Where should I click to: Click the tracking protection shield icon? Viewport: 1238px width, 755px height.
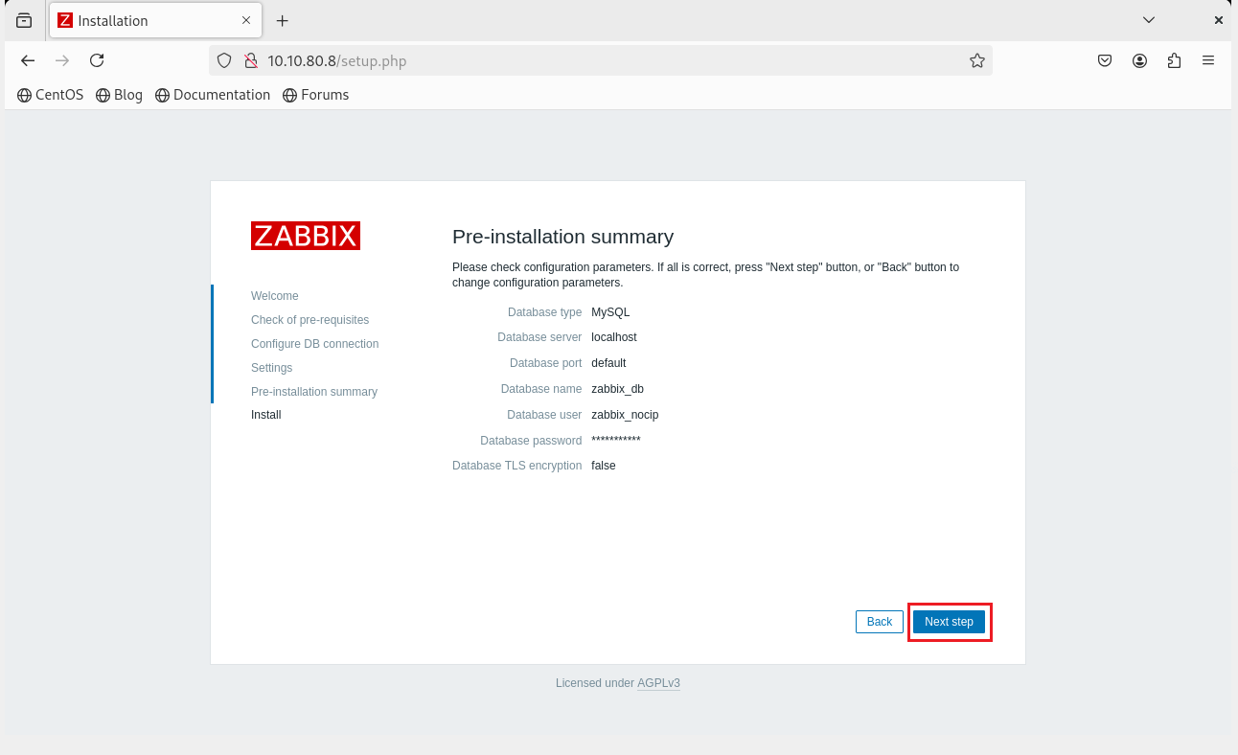point(224,60)
